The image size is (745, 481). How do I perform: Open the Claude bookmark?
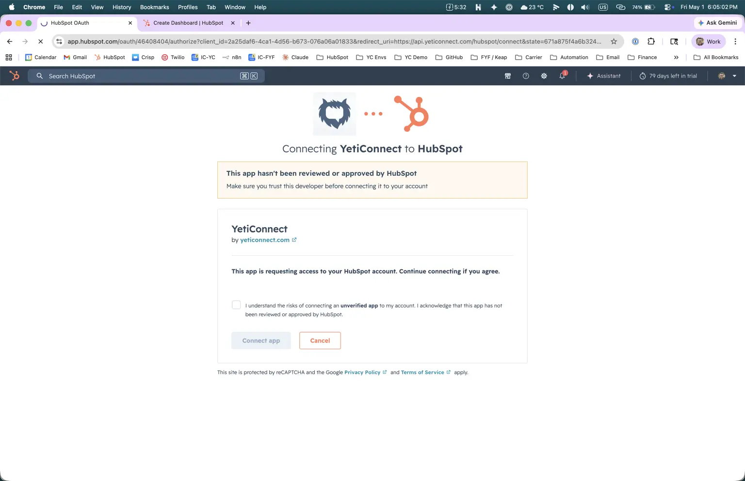click(x=295, y=57)
